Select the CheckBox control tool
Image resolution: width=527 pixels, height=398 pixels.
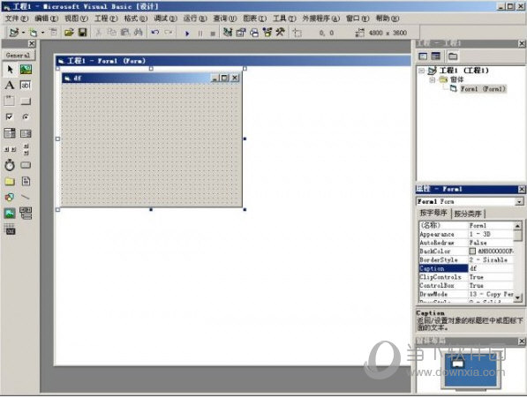[x=10, y=116]
